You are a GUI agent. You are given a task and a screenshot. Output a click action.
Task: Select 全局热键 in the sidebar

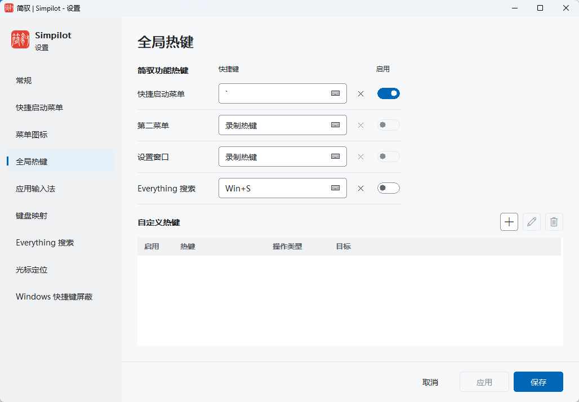point(61,162)
